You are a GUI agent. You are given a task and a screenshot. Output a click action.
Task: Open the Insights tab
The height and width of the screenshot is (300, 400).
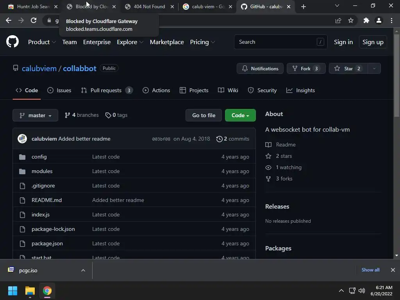click(300, 90)
